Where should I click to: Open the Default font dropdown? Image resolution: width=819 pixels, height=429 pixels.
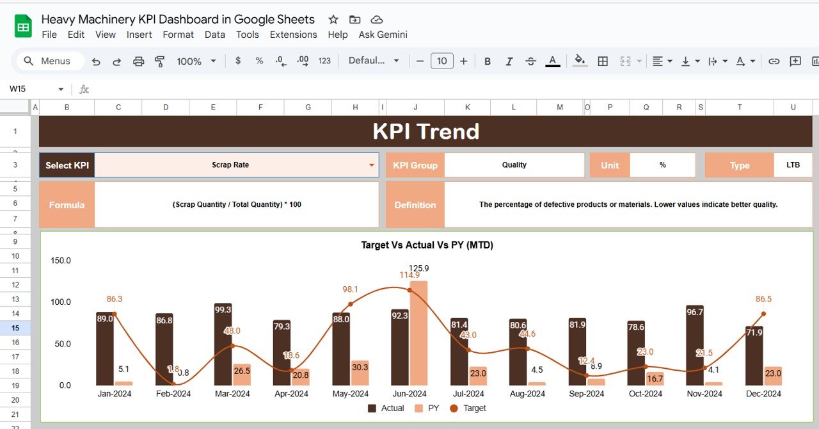(x=374, y=61)
